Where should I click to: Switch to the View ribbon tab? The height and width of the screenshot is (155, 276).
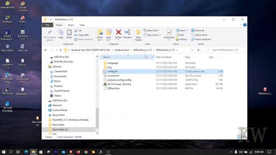[x=82, y=25]
